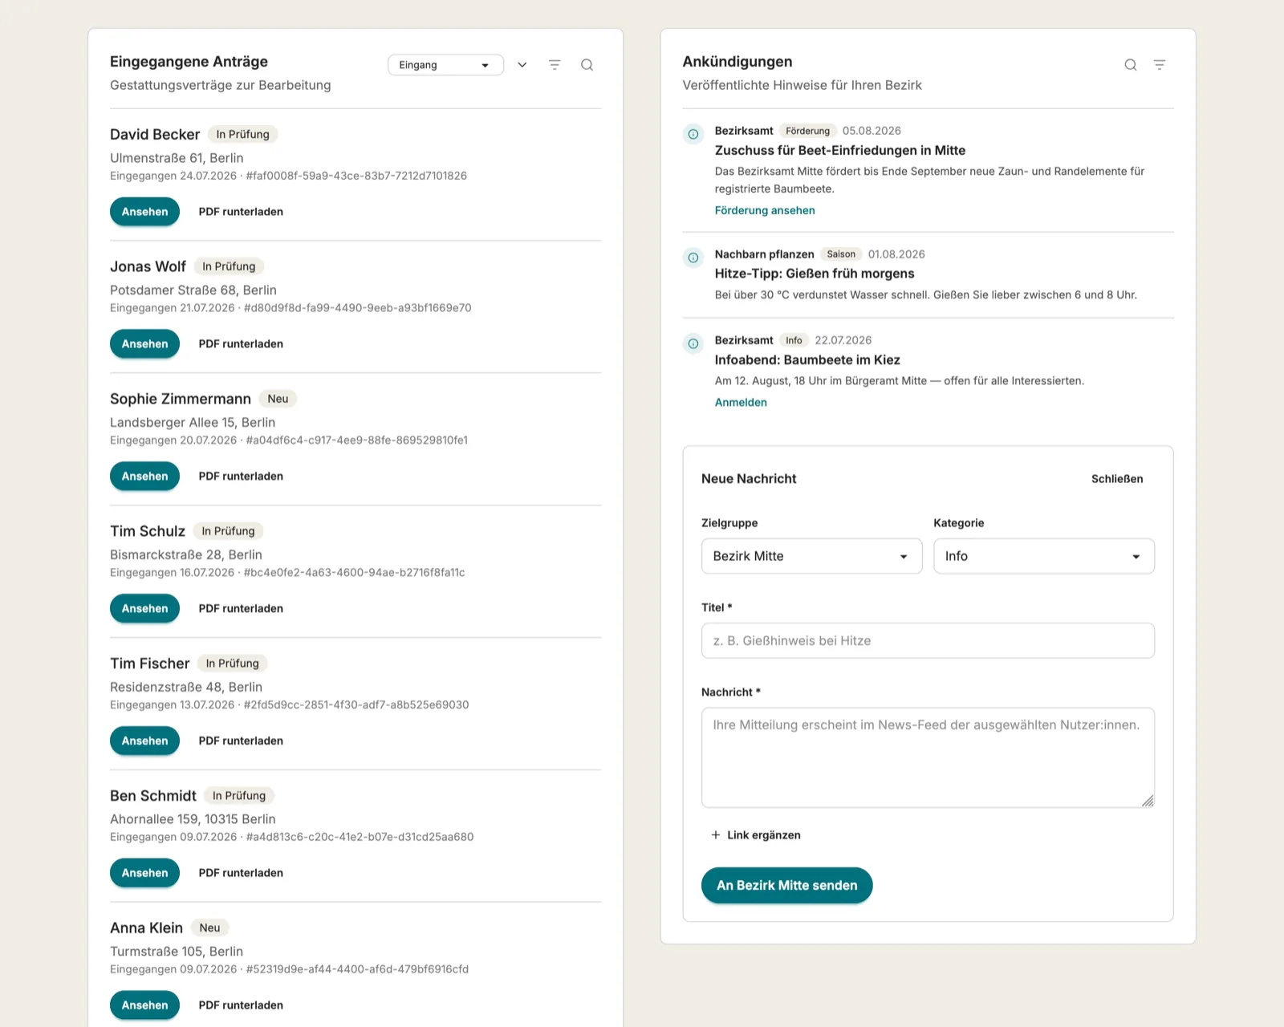The width and height of the screenshot is (1284, 1027).
Task: Click Ansehen for Ben Schmidt
Action: point(144,873)
